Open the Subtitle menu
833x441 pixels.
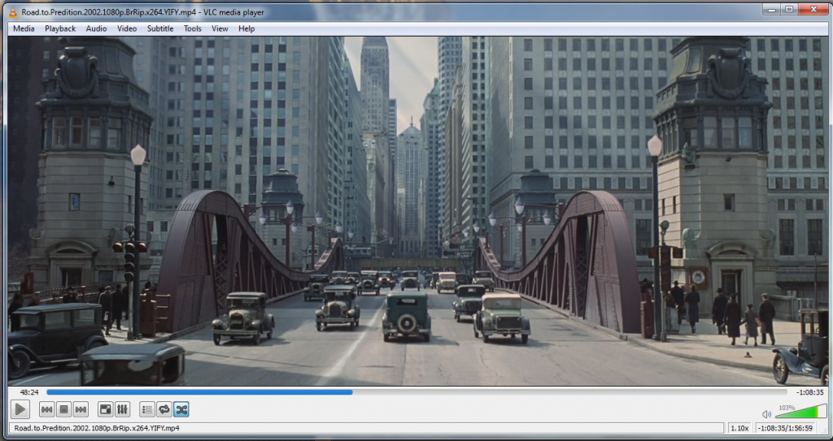click(x=160, y=28)
